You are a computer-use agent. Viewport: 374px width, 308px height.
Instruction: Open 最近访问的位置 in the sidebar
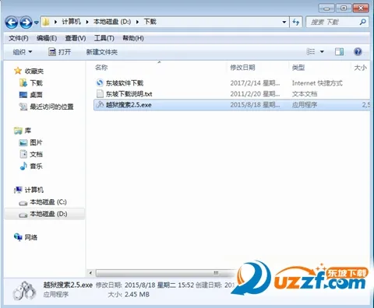click(51, 107)
